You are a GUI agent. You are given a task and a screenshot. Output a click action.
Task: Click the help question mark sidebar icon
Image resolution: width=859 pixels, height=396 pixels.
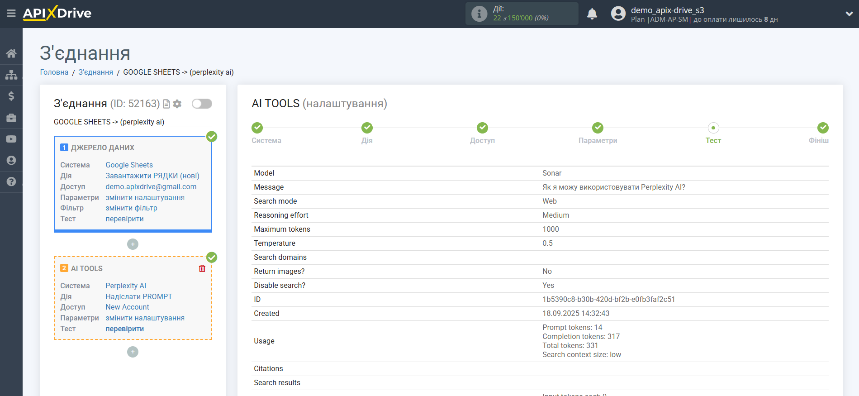pyautogui.click(x=11, y=181)
